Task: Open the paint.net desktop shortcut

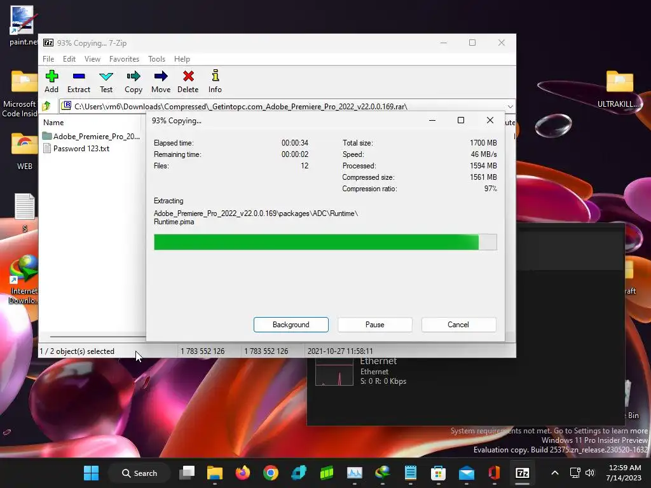Action: pos(23,25)
